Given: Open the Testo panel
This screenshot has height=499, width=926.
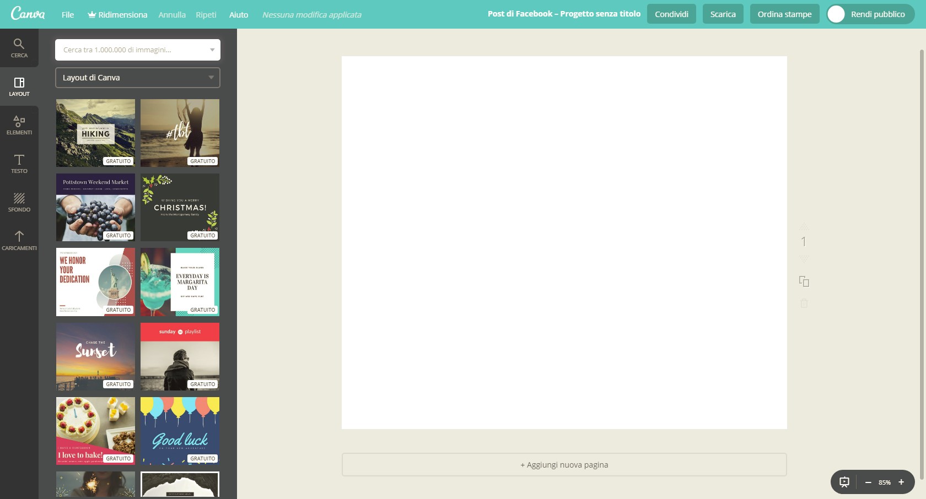Looking at the screenshot, I should point(19,164).
